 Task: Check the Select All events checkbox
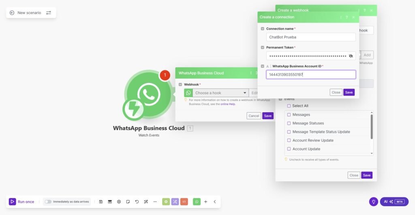coord(289,106)
